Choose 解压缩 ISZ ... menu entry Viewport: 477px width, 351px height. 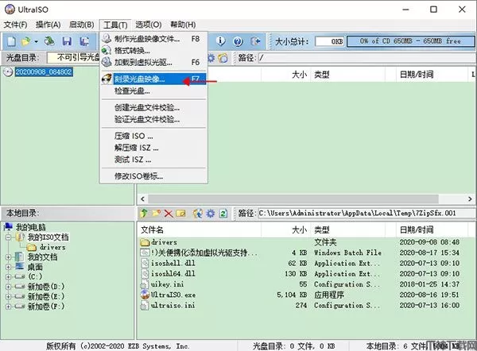153,148
